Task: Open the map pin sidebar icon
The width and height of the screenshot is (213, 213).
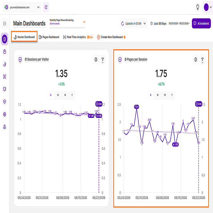Action: click(x=5, y=127)
